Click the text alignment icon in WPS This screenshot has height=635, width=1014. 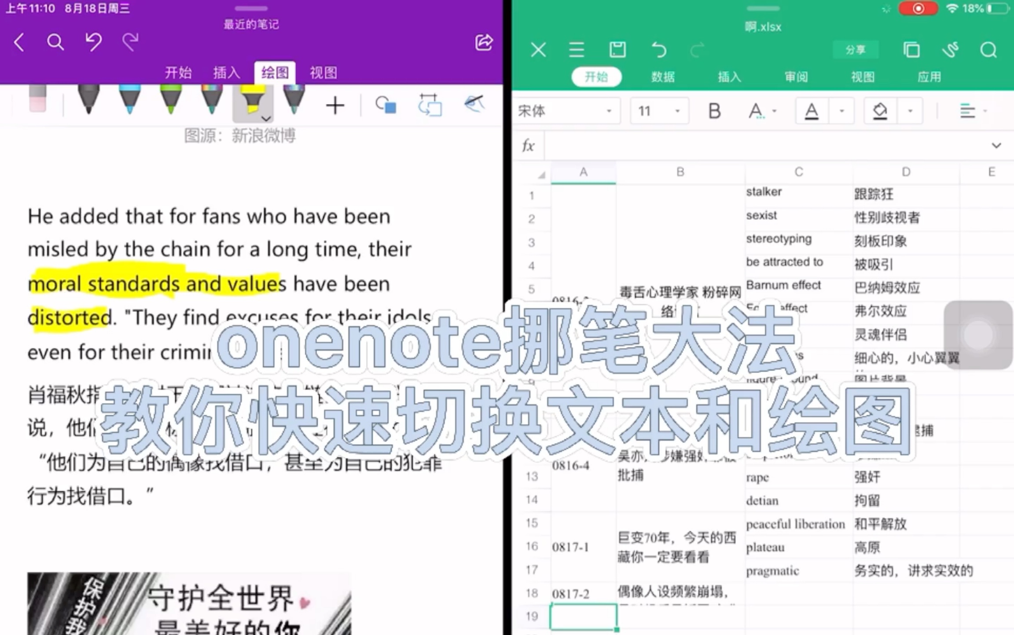coord(966,111)
